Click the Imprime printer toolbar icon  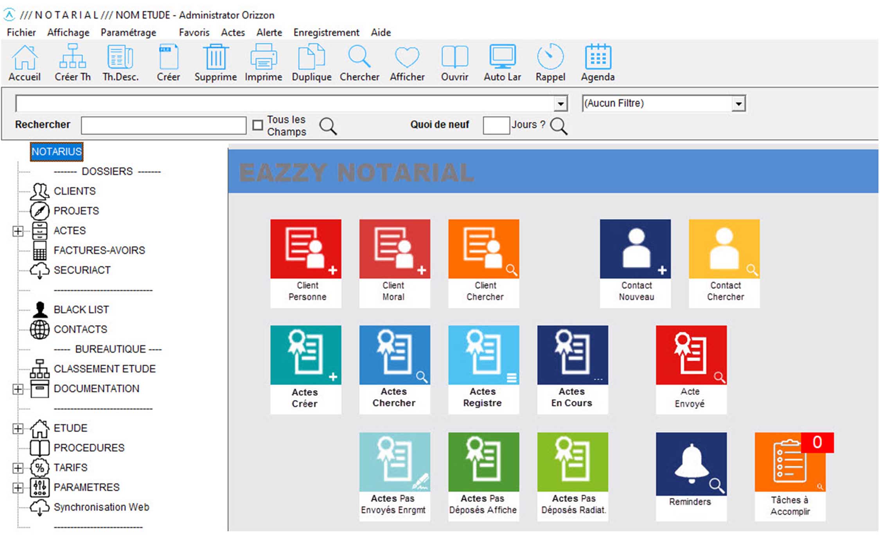coord(264,63)
